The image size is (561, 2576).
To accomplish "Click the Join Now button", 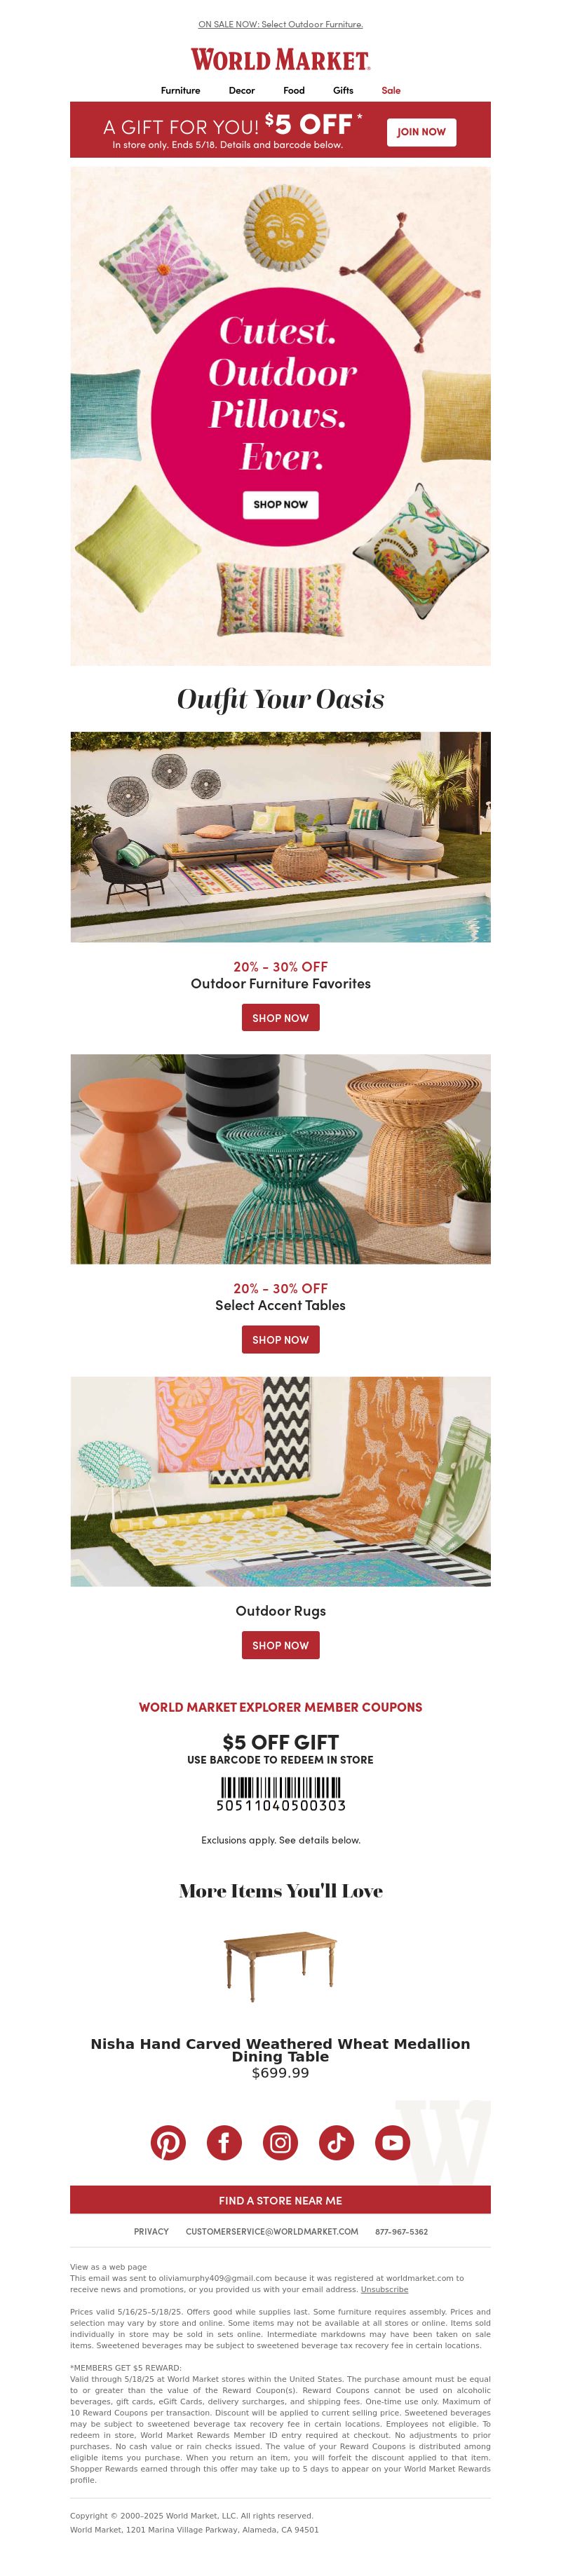I will tap(421, 132).
